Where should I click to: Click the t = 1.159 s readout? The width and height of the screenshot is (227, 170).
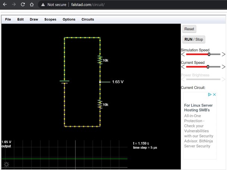[141, 143]
